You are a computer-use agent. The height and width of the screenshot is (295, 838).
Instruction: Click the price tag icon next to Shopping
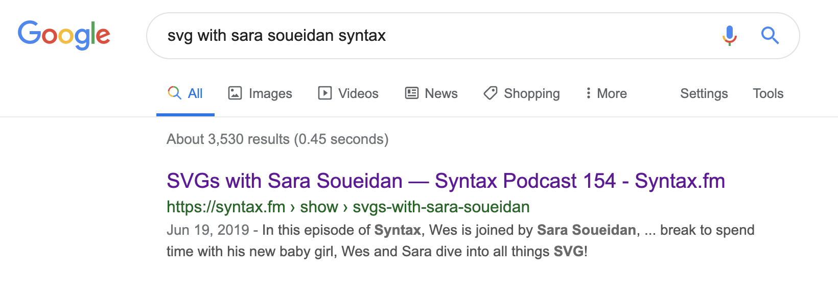(490, 93)
